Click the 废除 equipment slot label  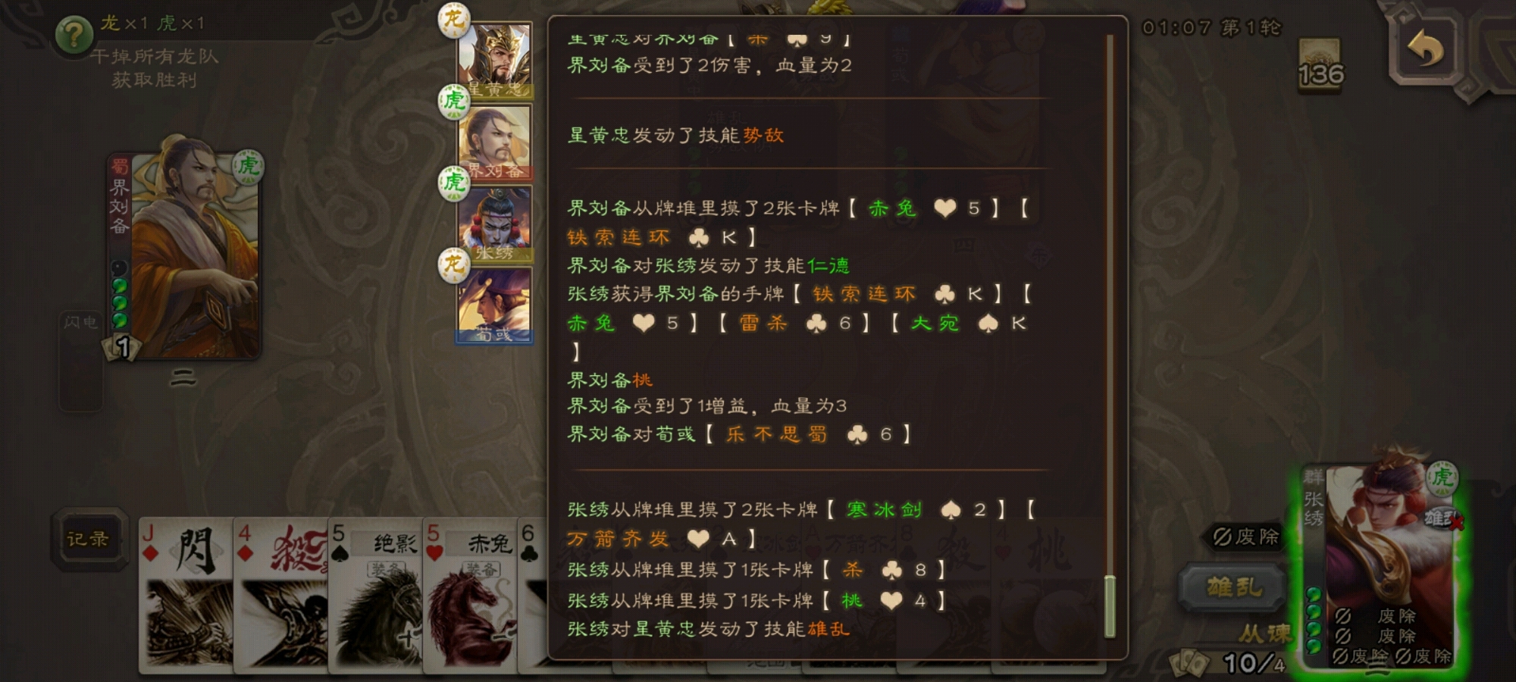(x=1246, y=537)
